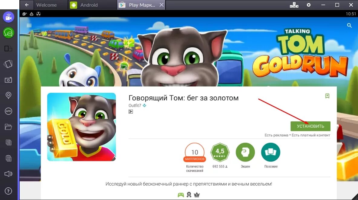Click the paste clipboard sidebar icon

point(8,158)
